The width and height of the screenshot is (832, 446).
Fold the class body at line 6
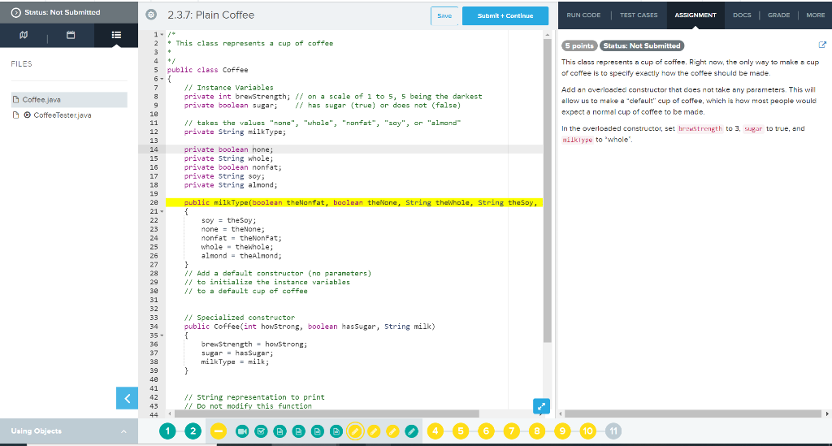[x=162, y=79]
